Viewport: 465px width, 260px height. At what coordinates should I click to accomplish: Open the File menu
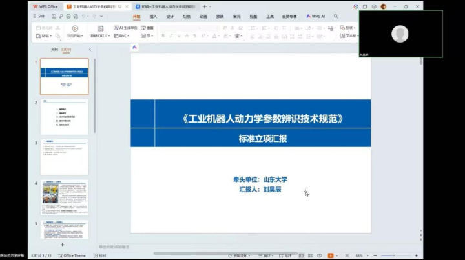coord(39,16)
